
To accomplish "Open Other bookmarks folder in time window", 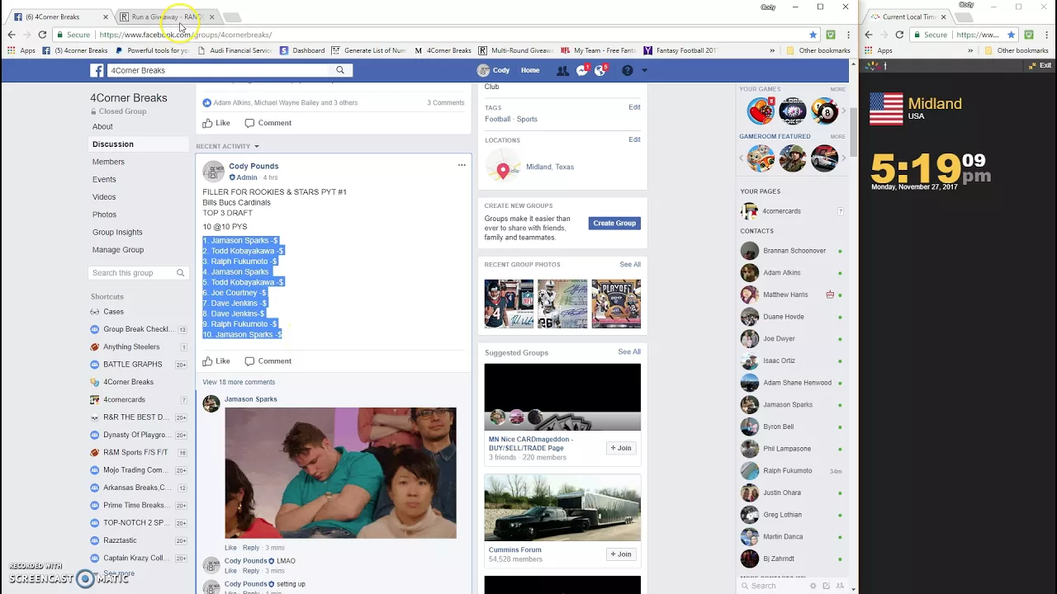I will (x=1017, y=50).
